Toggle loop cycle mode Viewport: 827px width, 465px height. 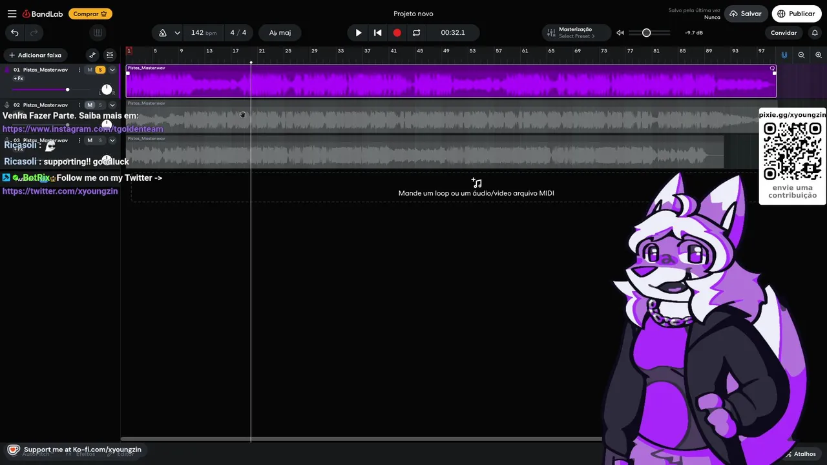pyautogui.click(x=416, y=33)
